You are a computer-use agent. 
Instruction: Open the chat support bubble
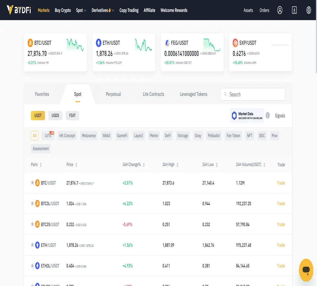coord(306,270)
